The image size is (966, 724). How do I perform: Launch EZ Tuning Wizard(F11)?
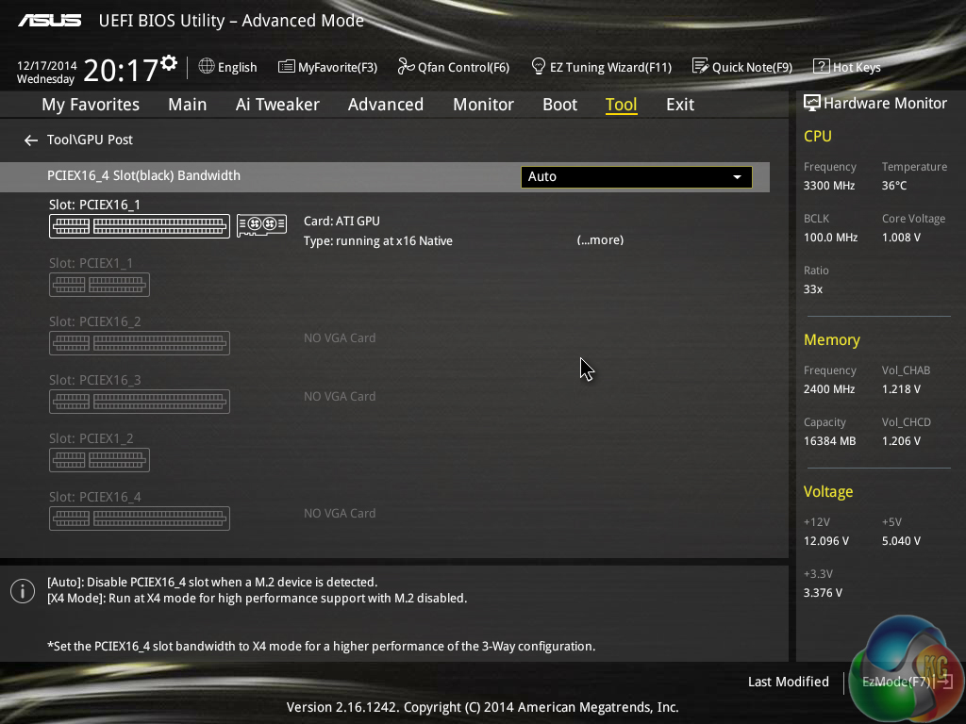601,67
